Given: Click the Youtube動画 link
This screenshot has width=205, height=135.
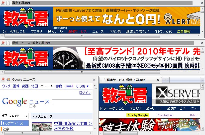Looking at the screenshot, I should (164, 115).
